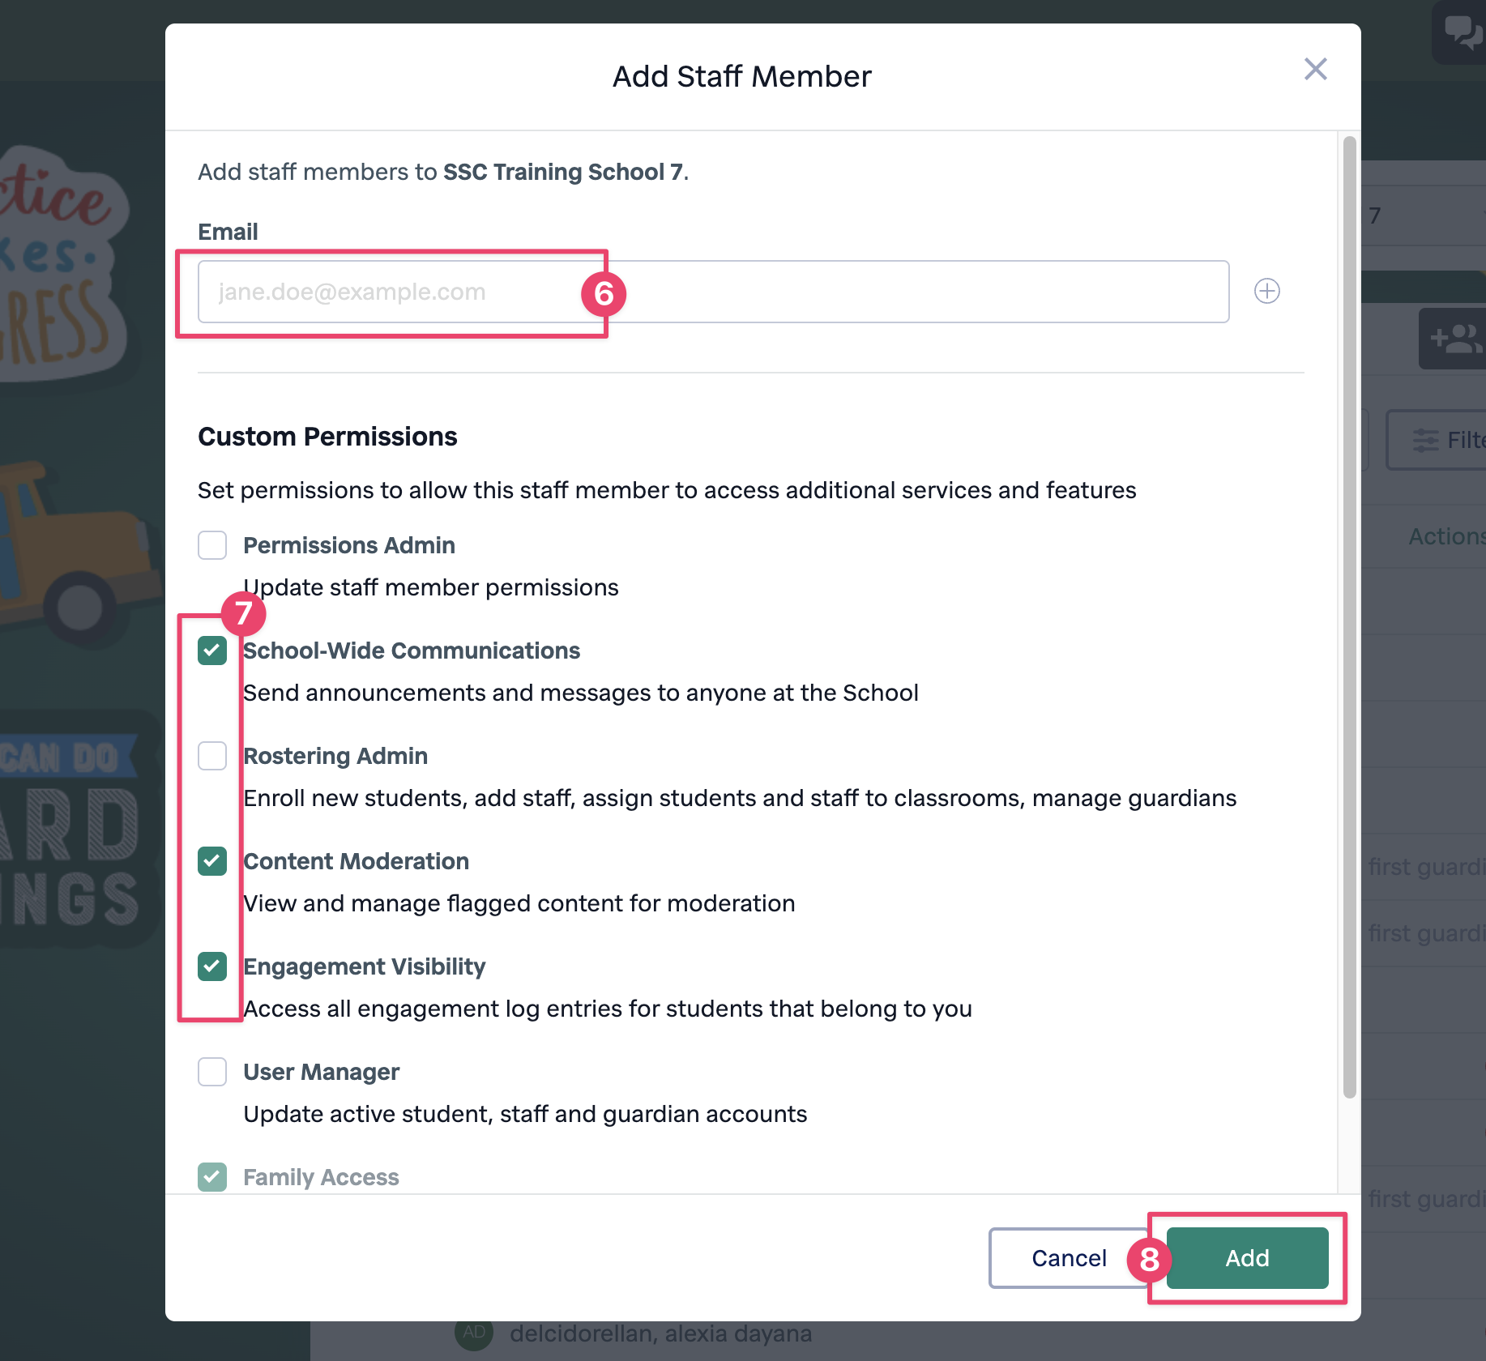Click the Cancel button

[x=1069, y=1258]
